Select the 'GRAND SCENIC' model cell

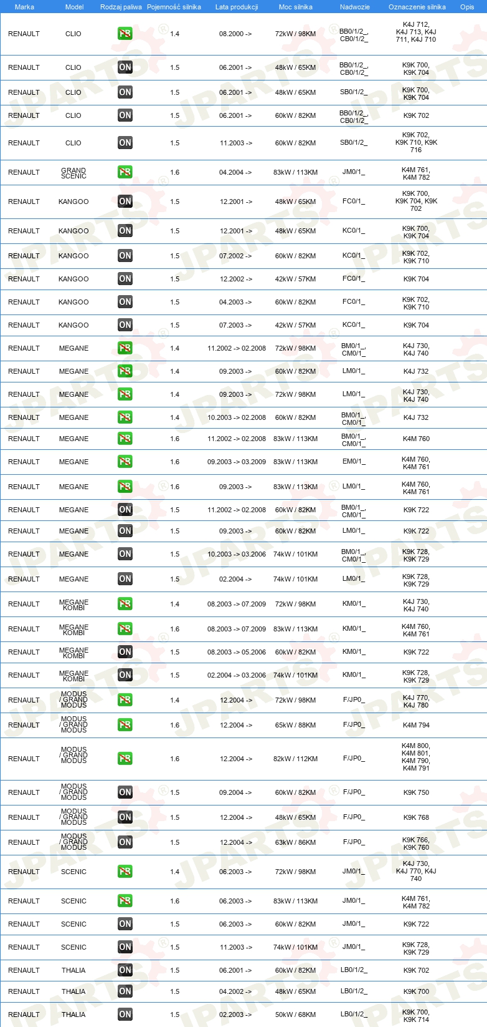click(x=73, y=173)
